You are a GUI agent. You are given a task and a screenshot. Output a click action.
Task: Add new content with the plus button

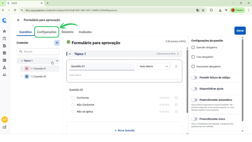pyautogui.click(x=57, y=43)
